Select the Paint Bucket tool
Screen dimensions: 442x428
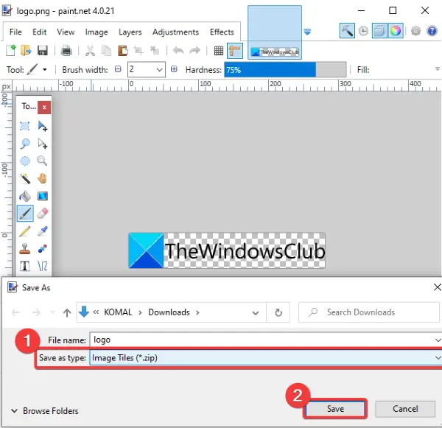pyautogui.click(x=25, y=196)
